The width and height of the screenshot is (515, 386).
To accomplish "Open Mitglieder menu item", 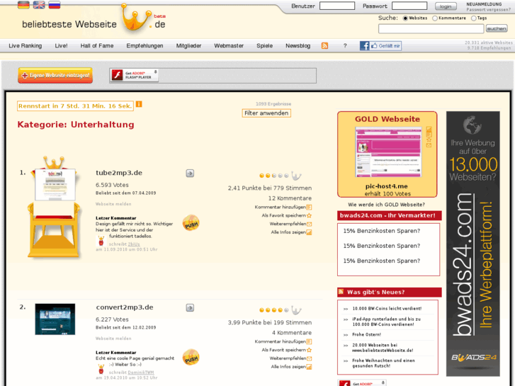I will coord(188,45).
